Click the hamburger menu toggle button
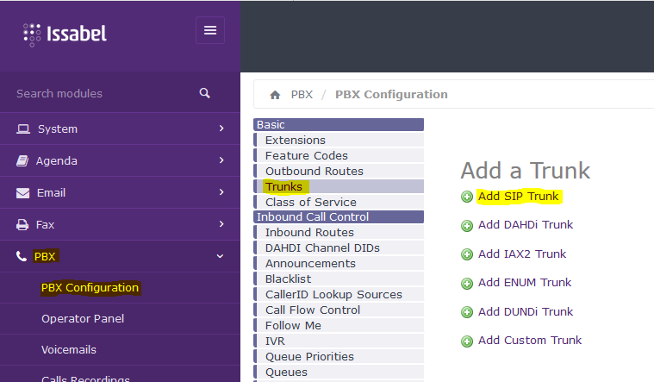 click(209, 30)
